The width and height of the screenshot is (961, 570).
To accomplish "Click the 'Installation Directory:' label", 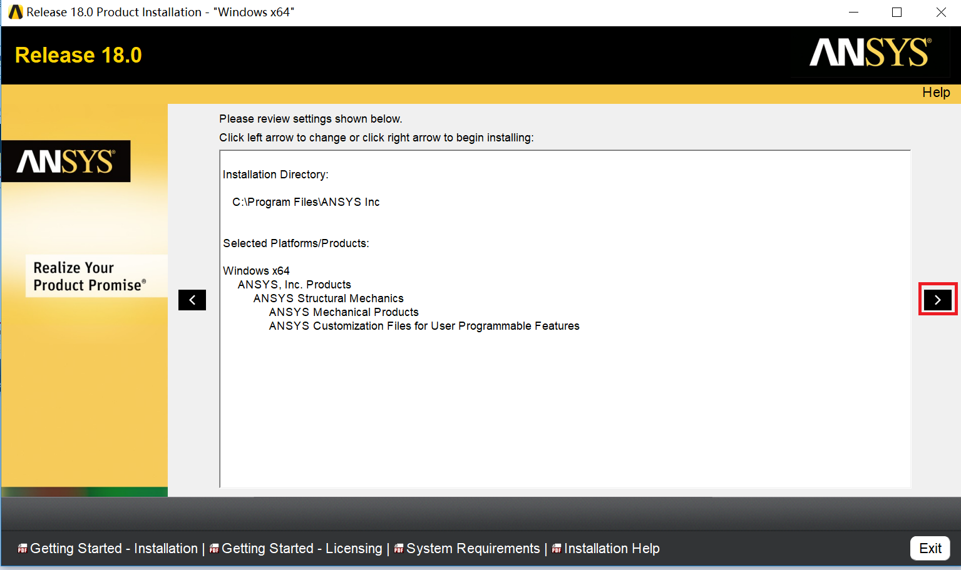I will [x=275, y=175].
